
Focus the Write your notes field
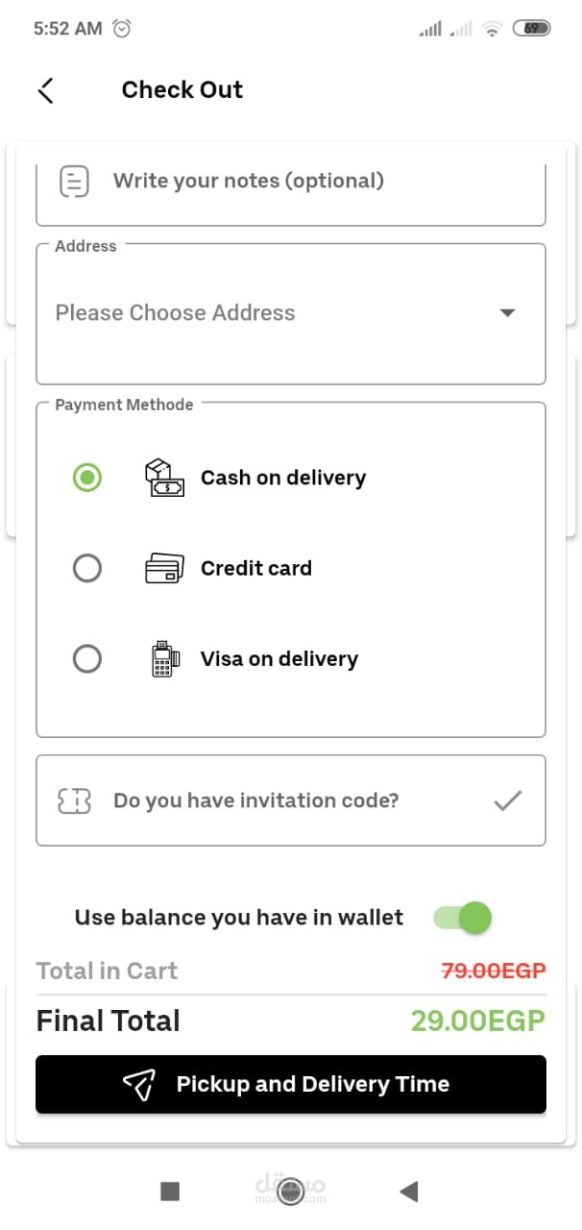coord(288,181)
